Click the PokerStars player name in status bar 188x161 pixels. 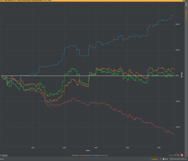(x=179, y=159)
